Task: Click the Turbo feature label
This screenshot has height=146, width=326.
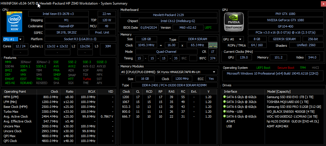Action: [x=87, y=79]
